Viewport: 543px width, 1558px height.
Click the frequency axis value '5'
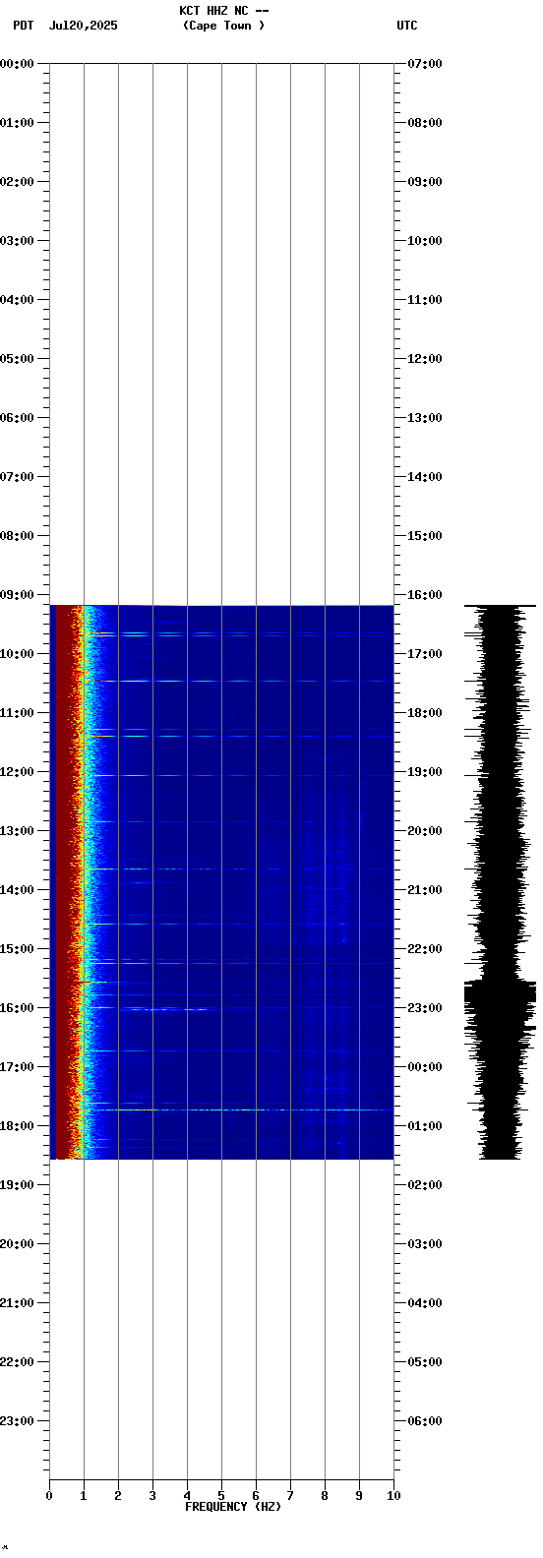tap(221, 1496)
